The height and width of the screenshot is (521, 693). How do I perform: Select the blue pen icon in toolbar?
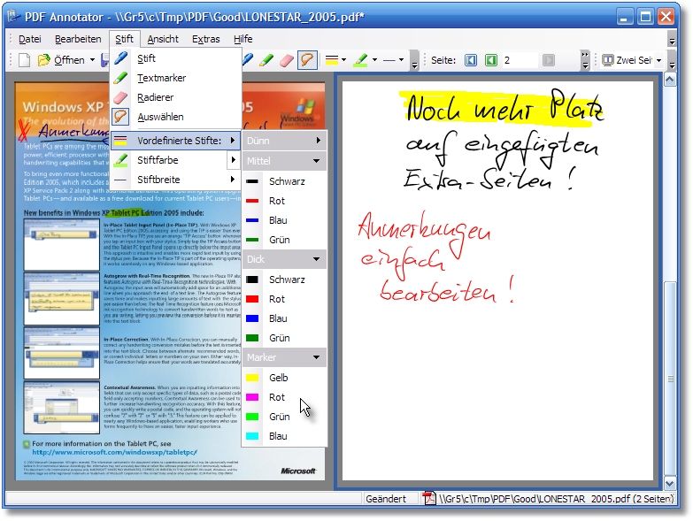click(248, 59)
